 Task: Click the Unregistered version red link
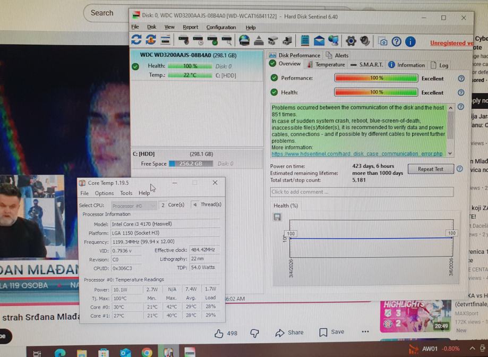pyautogui.click(x=451, y=43)
